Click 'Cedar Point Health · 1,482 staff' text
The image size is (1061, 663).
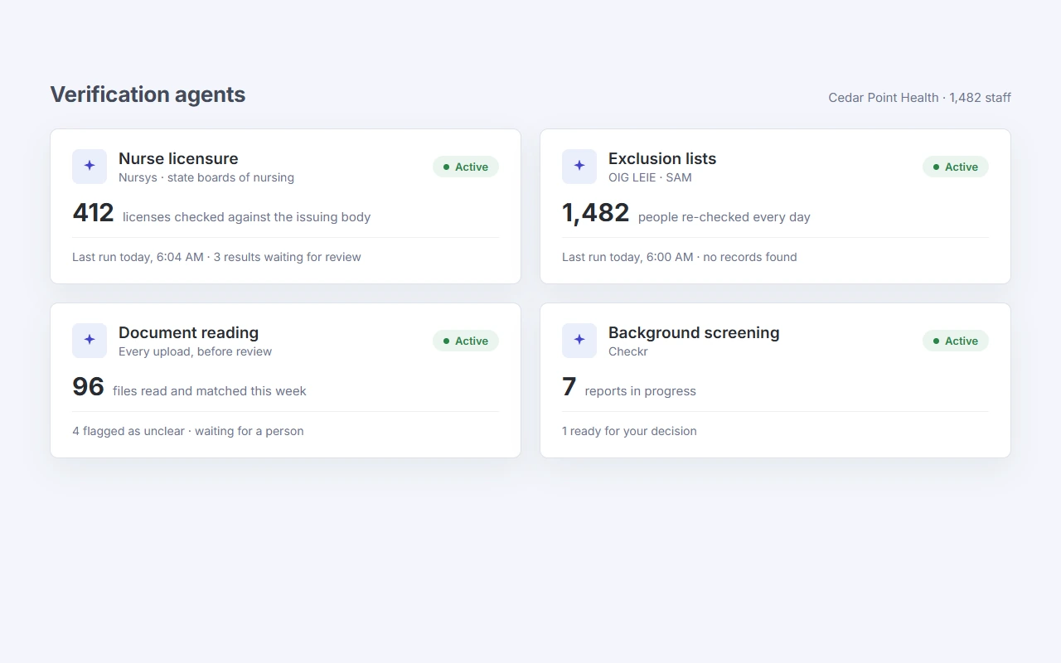[919, 98]
